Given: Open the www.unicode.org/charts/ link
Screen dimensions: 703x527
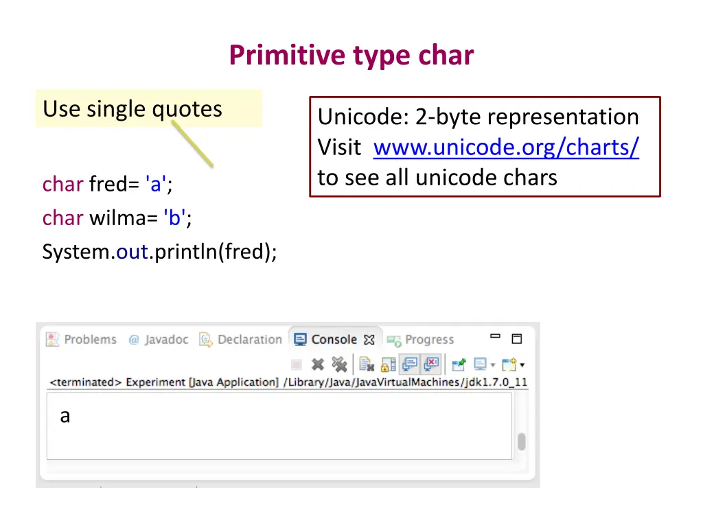Looking at the screenshot, I should click(x=506, y=147).
